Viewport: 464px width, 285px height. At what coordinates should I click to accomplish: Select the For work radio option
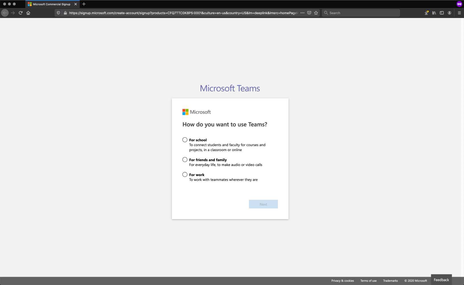(x=185, y=174)
